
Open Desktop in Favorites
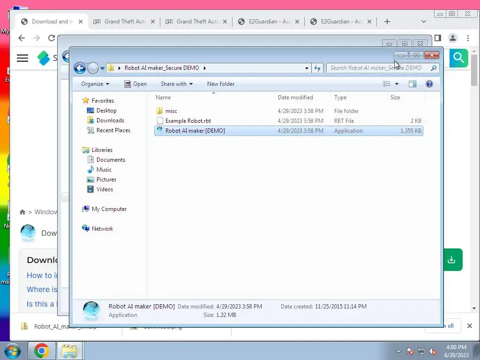[106, 111]
